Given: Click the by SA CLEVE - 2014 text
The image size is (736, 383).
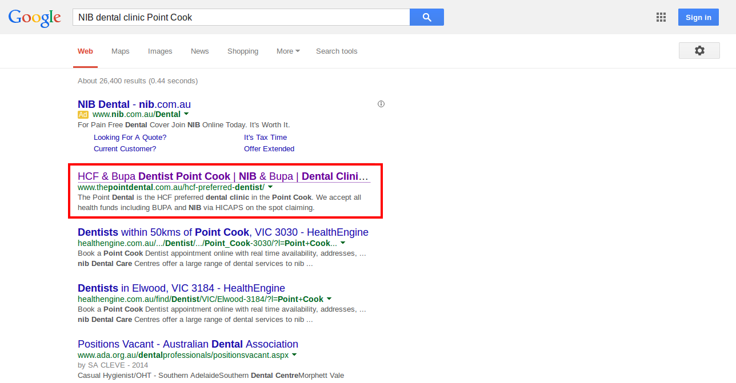Looking at the screenshot, I should (113, 365).
